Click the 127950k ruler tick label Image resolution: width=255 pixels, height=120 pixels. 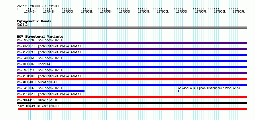tap(68, 11)
